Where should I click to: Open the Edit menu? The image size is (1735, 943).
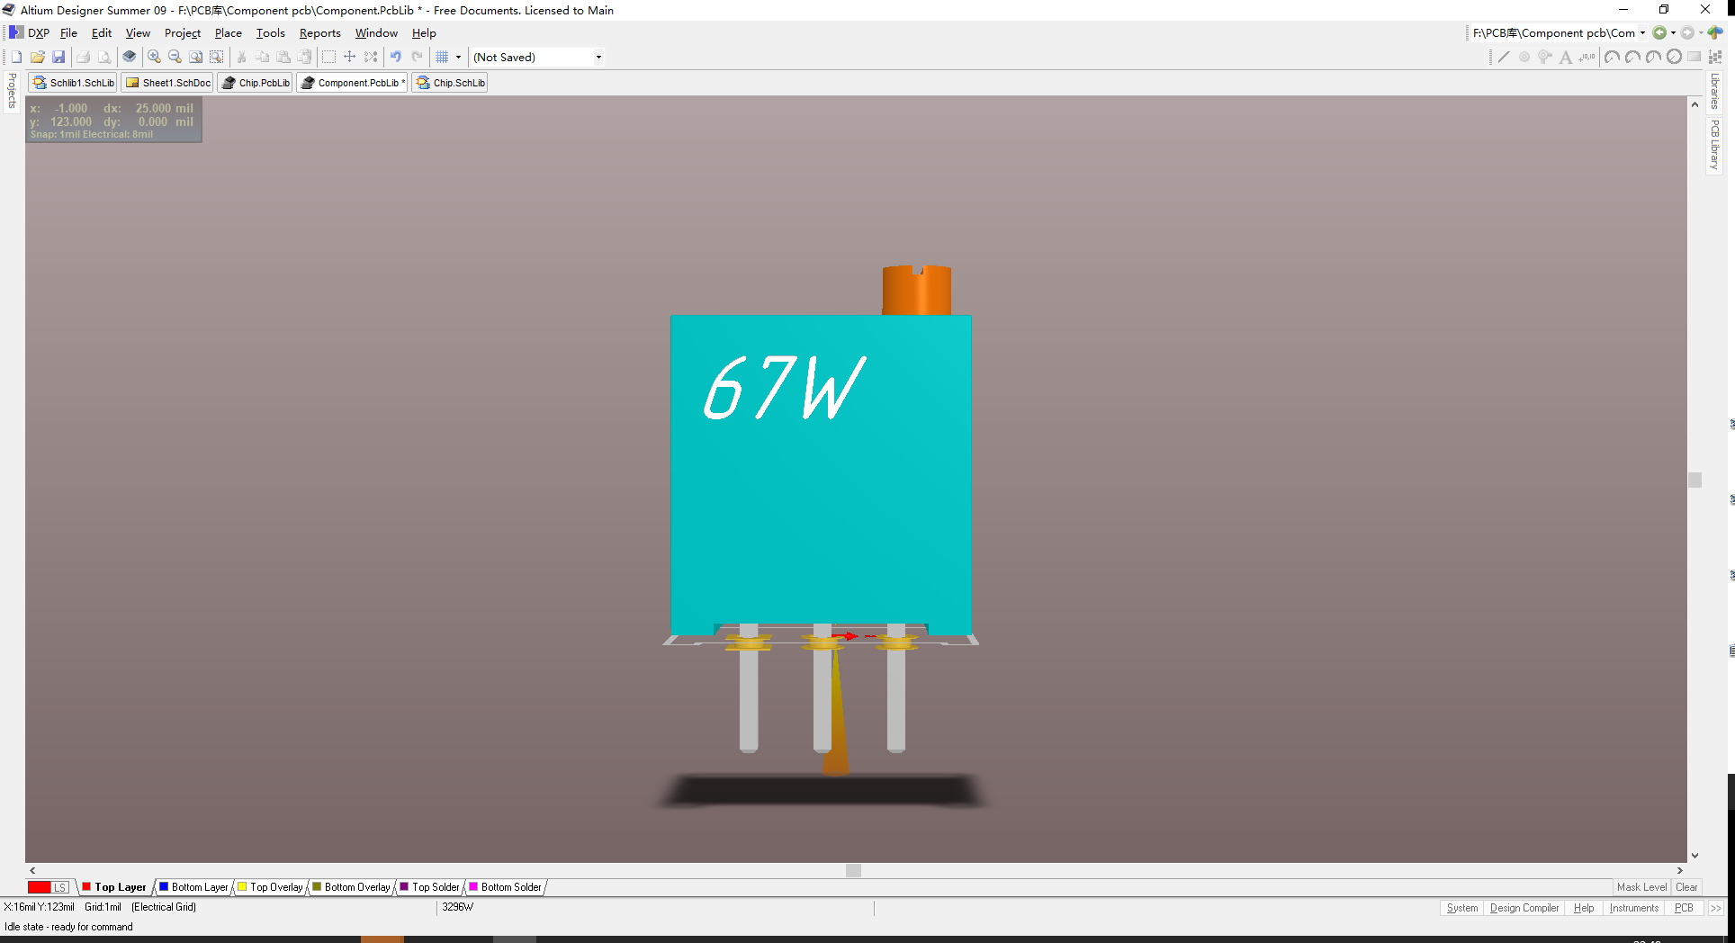point(102,33)
